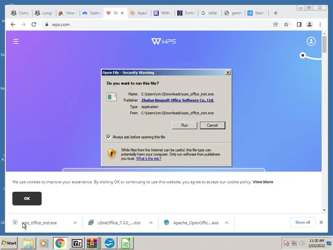The width and height of the screenshot is (333, 250).
Task: Open View More cookie policy link
Action: click(x=263, y=182)
